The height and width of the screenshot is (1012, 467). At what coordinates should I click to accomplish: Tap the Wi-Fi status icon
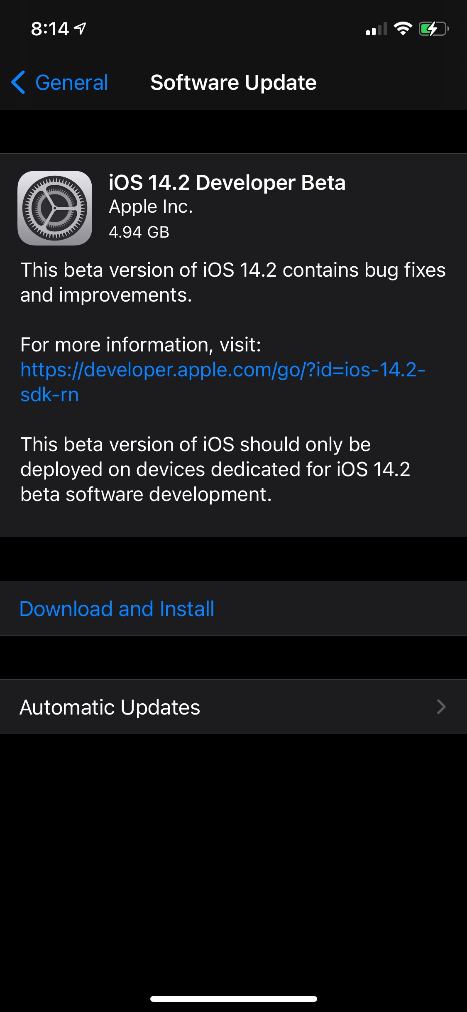pyautogui.click(x=403, y=28)
